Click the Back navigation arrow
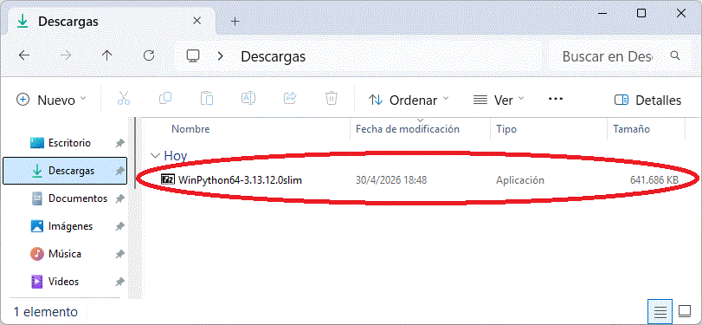 [24, 56]
